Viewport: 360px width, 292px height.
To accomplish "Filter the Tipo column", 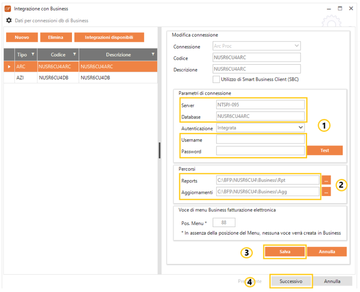I will (x=33, y=54).
